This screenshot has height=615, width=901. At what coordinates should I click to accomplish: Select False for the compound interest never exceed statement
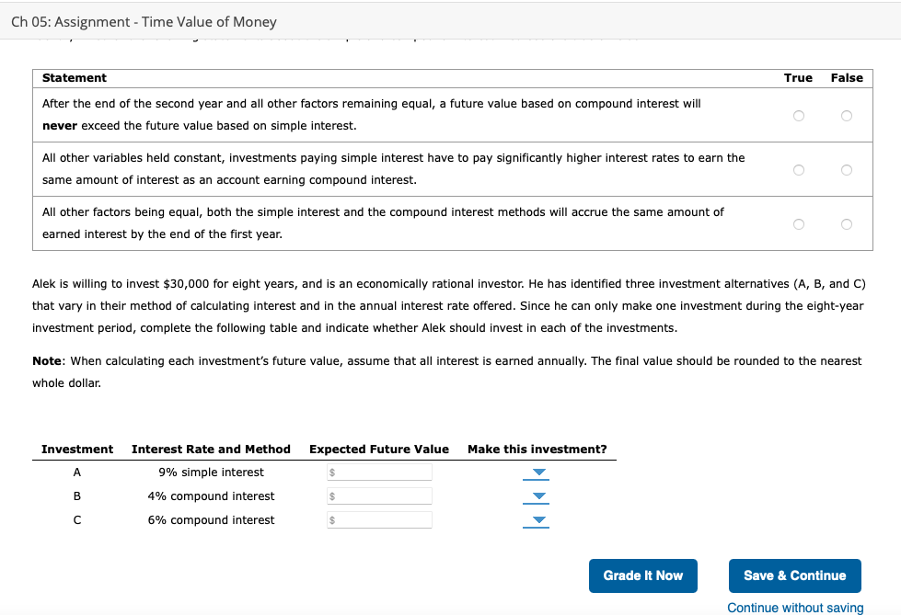click(846, 115)
